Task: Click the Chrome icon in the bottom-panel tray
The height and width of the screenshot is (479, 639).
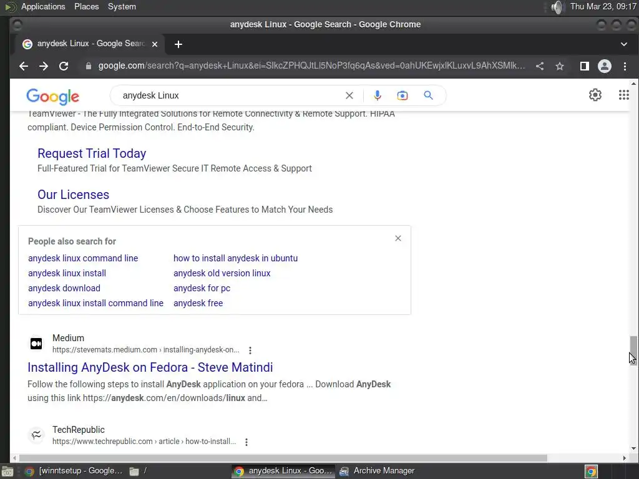Action: click(592, 472)
